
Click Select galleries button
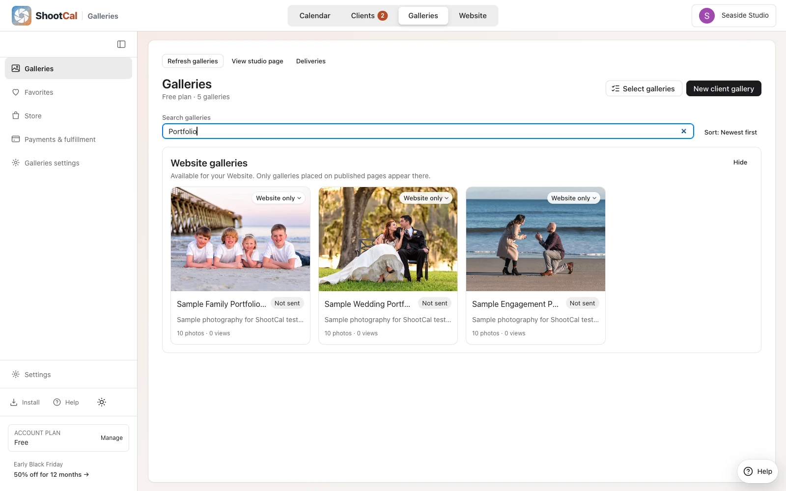pos(644,88)
